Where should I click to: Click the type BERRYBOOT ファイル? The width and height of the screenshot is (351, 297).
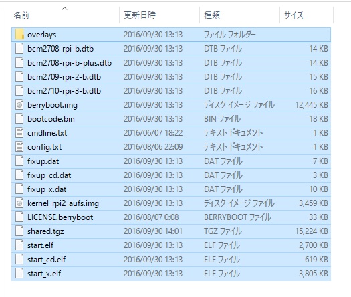point(237,217)
